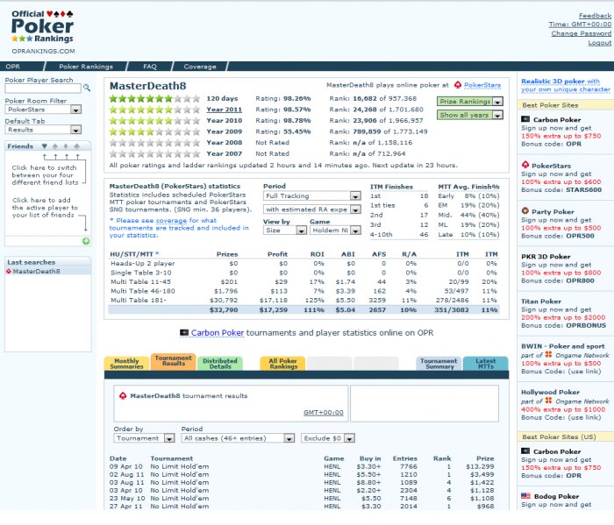Open PokerStars link beside player name
This screenshot has height=525, width=614.
coord(482,85)
